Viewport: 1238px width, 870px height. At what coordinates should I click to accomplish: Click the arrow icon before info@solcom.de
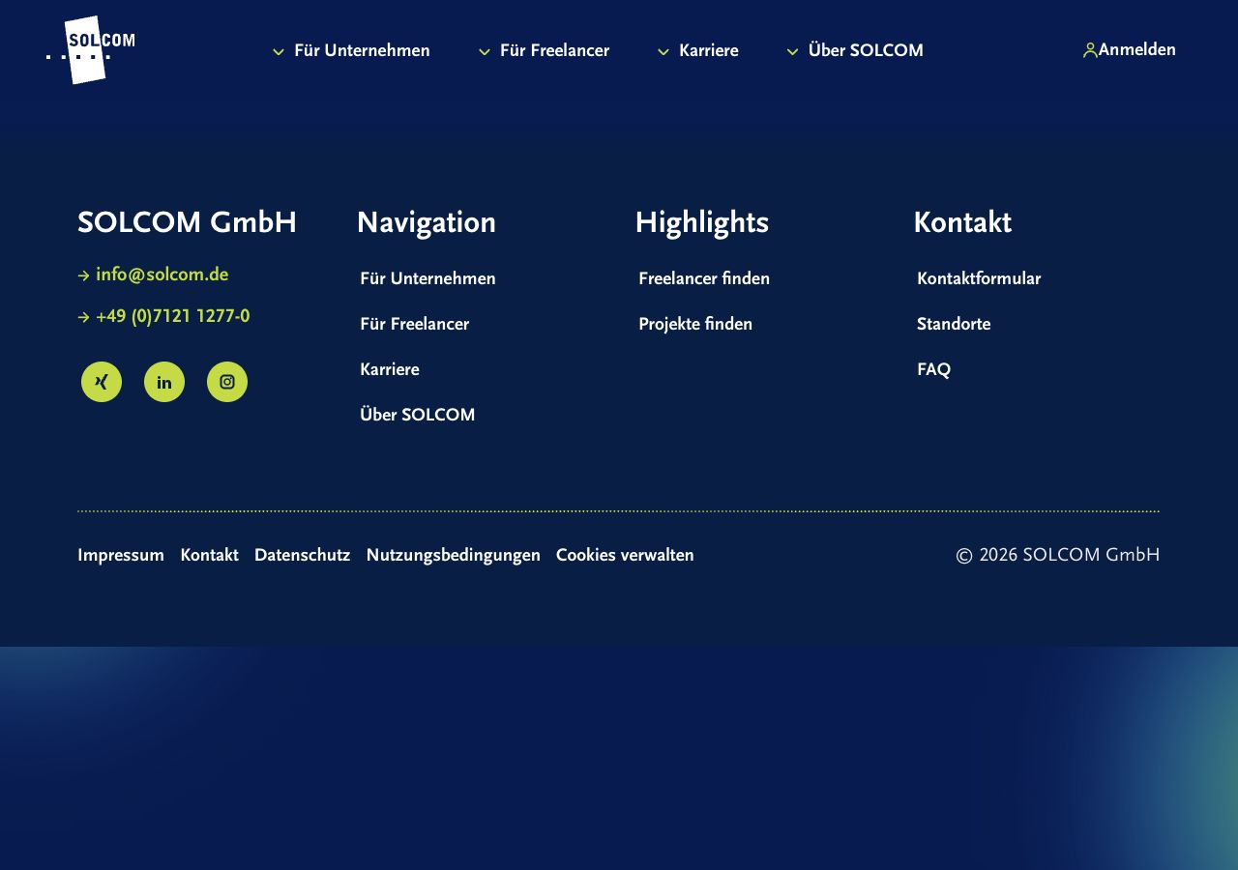(83, 275)
